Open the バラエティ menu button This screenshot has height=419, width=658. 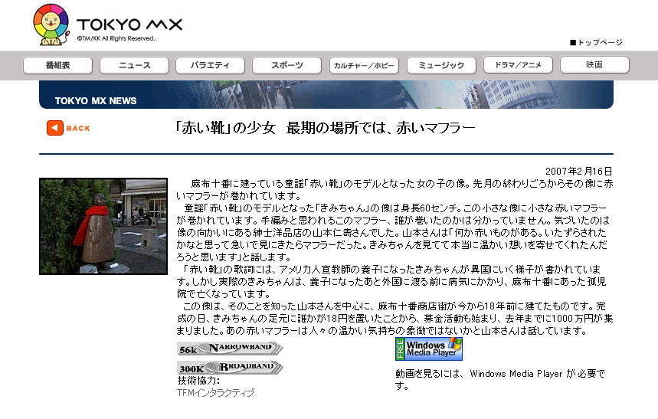[x=210, y=65]
